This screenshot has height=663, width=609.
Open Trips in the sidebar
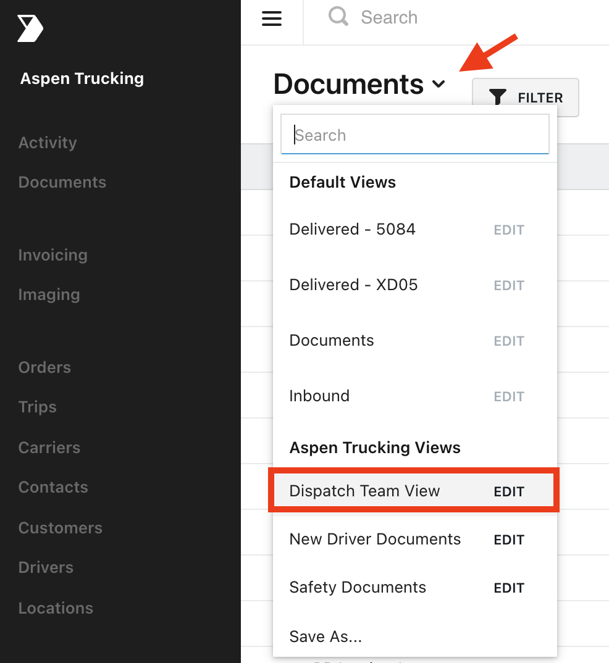pos(37,407)
